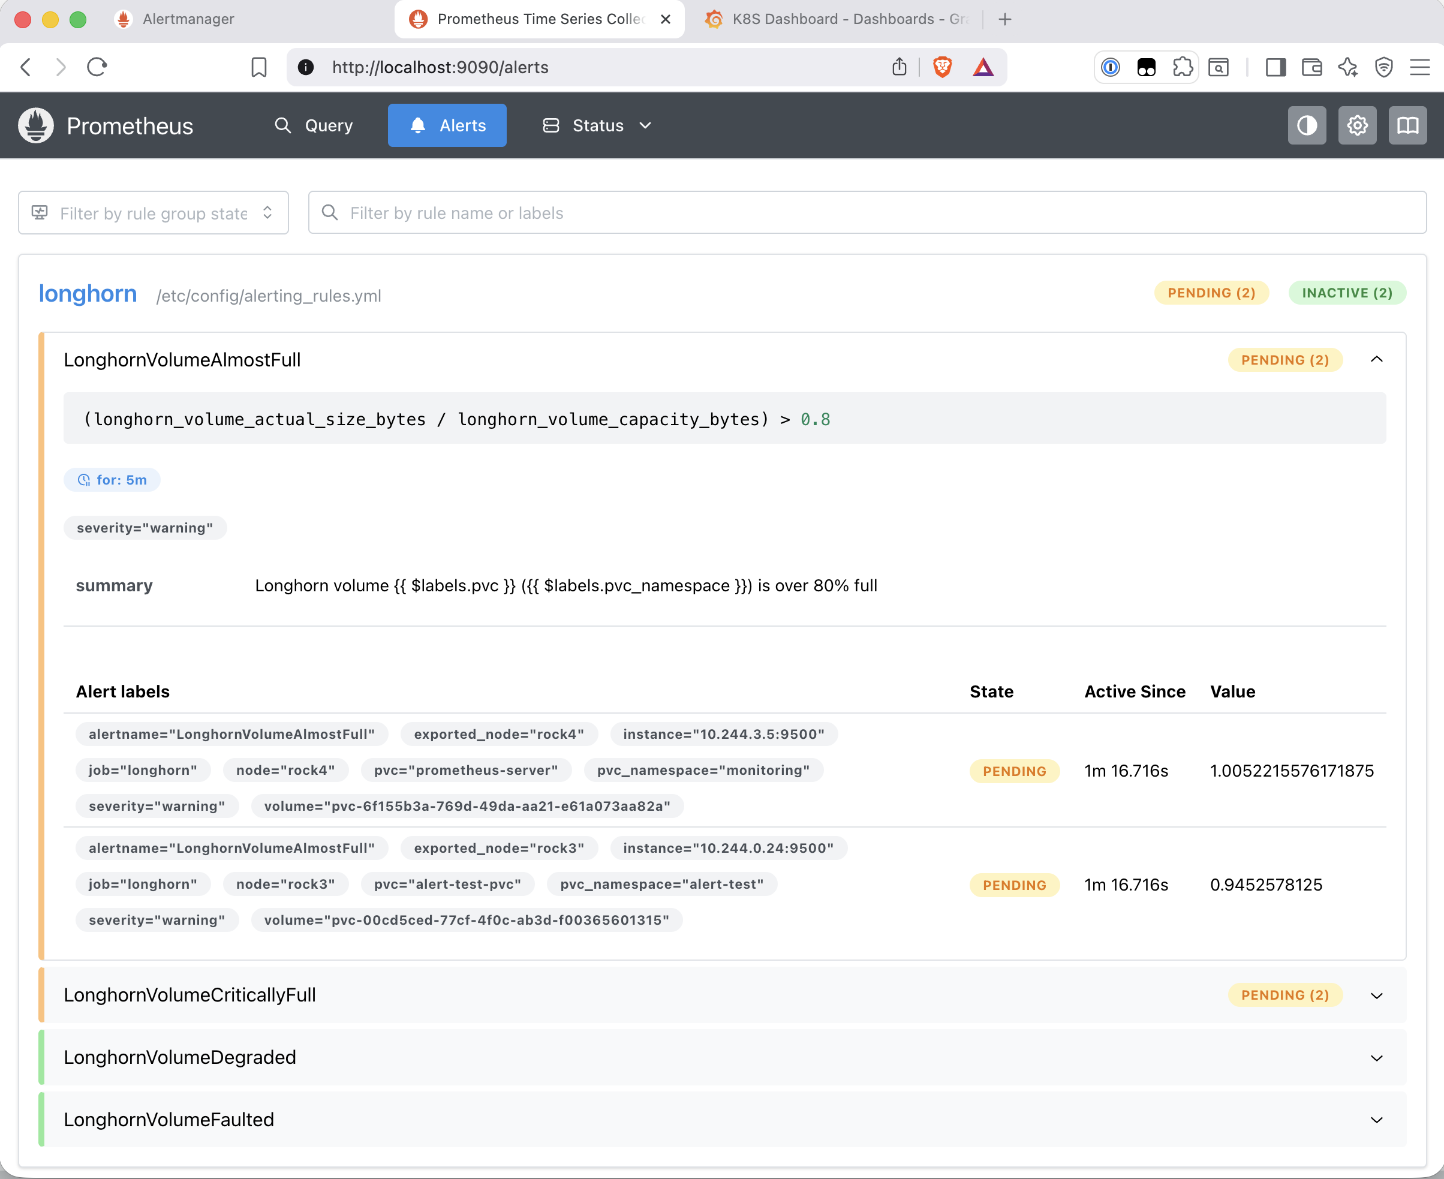Open the longhorn rule group link
1444x1179 pixels.
(x=88, y=293)
